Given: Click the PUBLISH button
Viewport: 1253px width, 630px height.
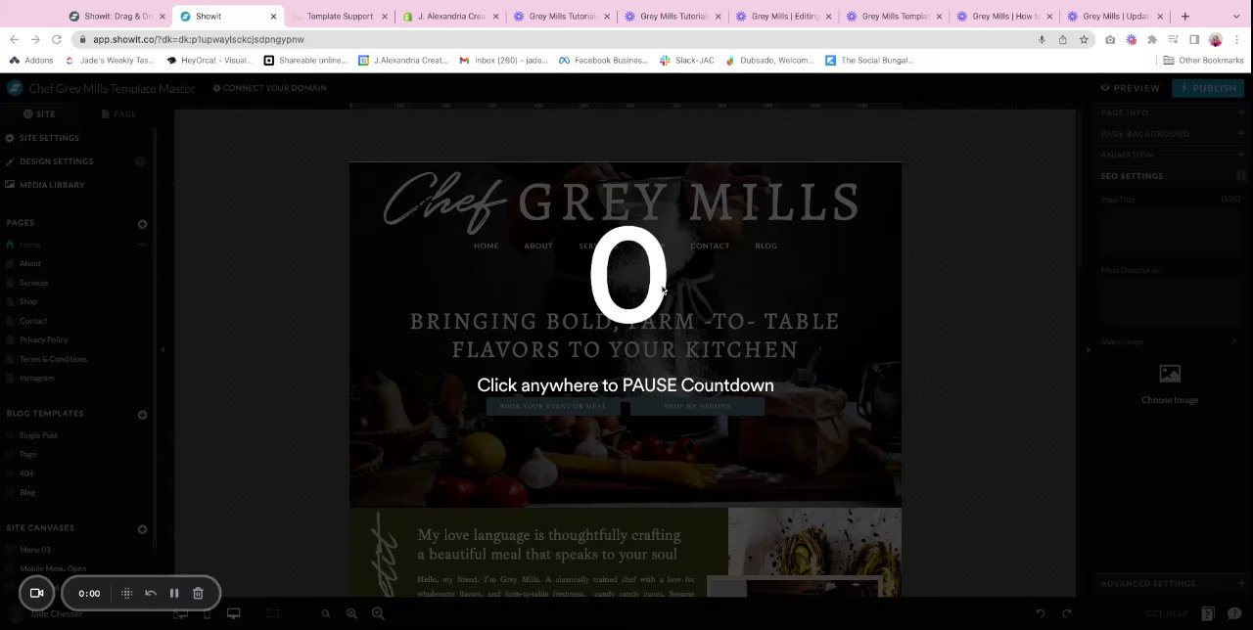Looking at the screenshot, I should click(x=1208, y=88).
